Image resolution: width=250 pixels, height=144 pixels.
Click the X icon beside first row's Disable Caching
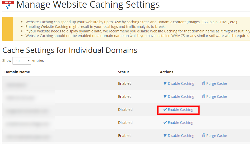[165, 83]
